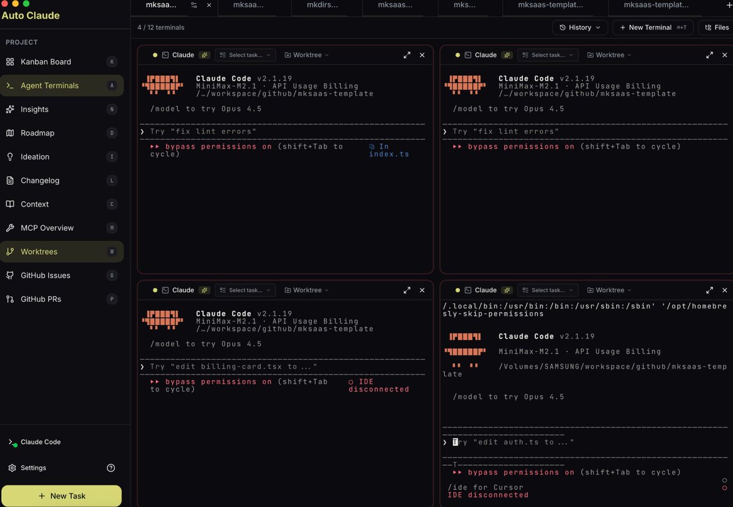Expand the top-right terminal to fullscreen
Viewport: 733px width, 507px height.
coord(709,55)
